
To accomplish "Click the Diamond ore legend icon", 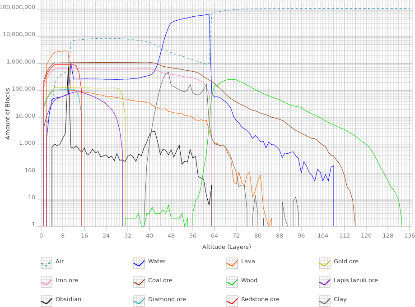I will 139,301.
